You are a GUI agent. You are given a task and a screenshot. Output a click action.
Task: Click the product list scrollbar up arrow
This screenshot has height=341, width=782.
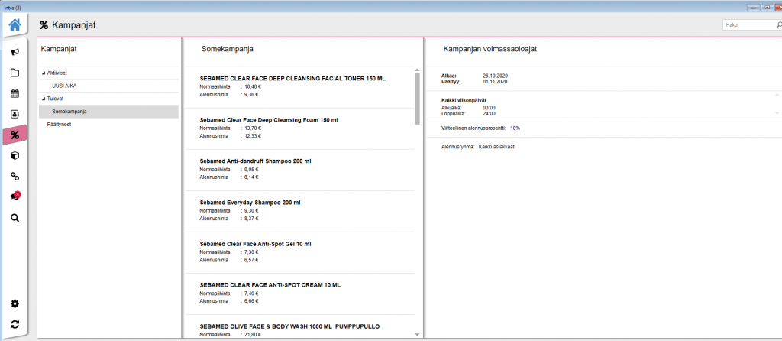click(418, 70)
